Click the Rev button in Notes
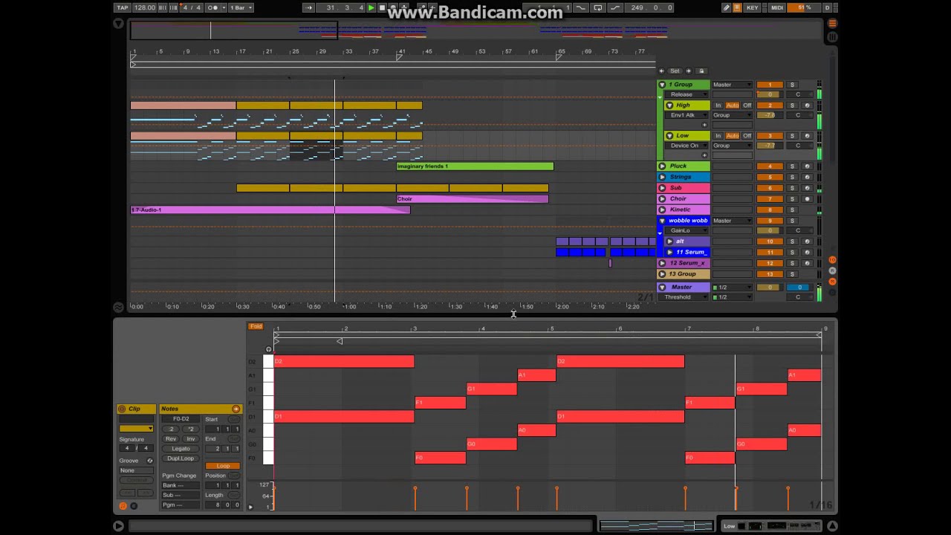This screenshot has height=535, width=951. coord(171,439)
